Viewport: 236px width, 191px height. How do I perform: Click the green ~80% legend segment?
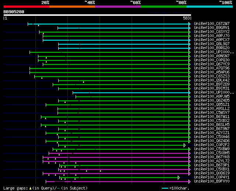[x=164, y=7]
